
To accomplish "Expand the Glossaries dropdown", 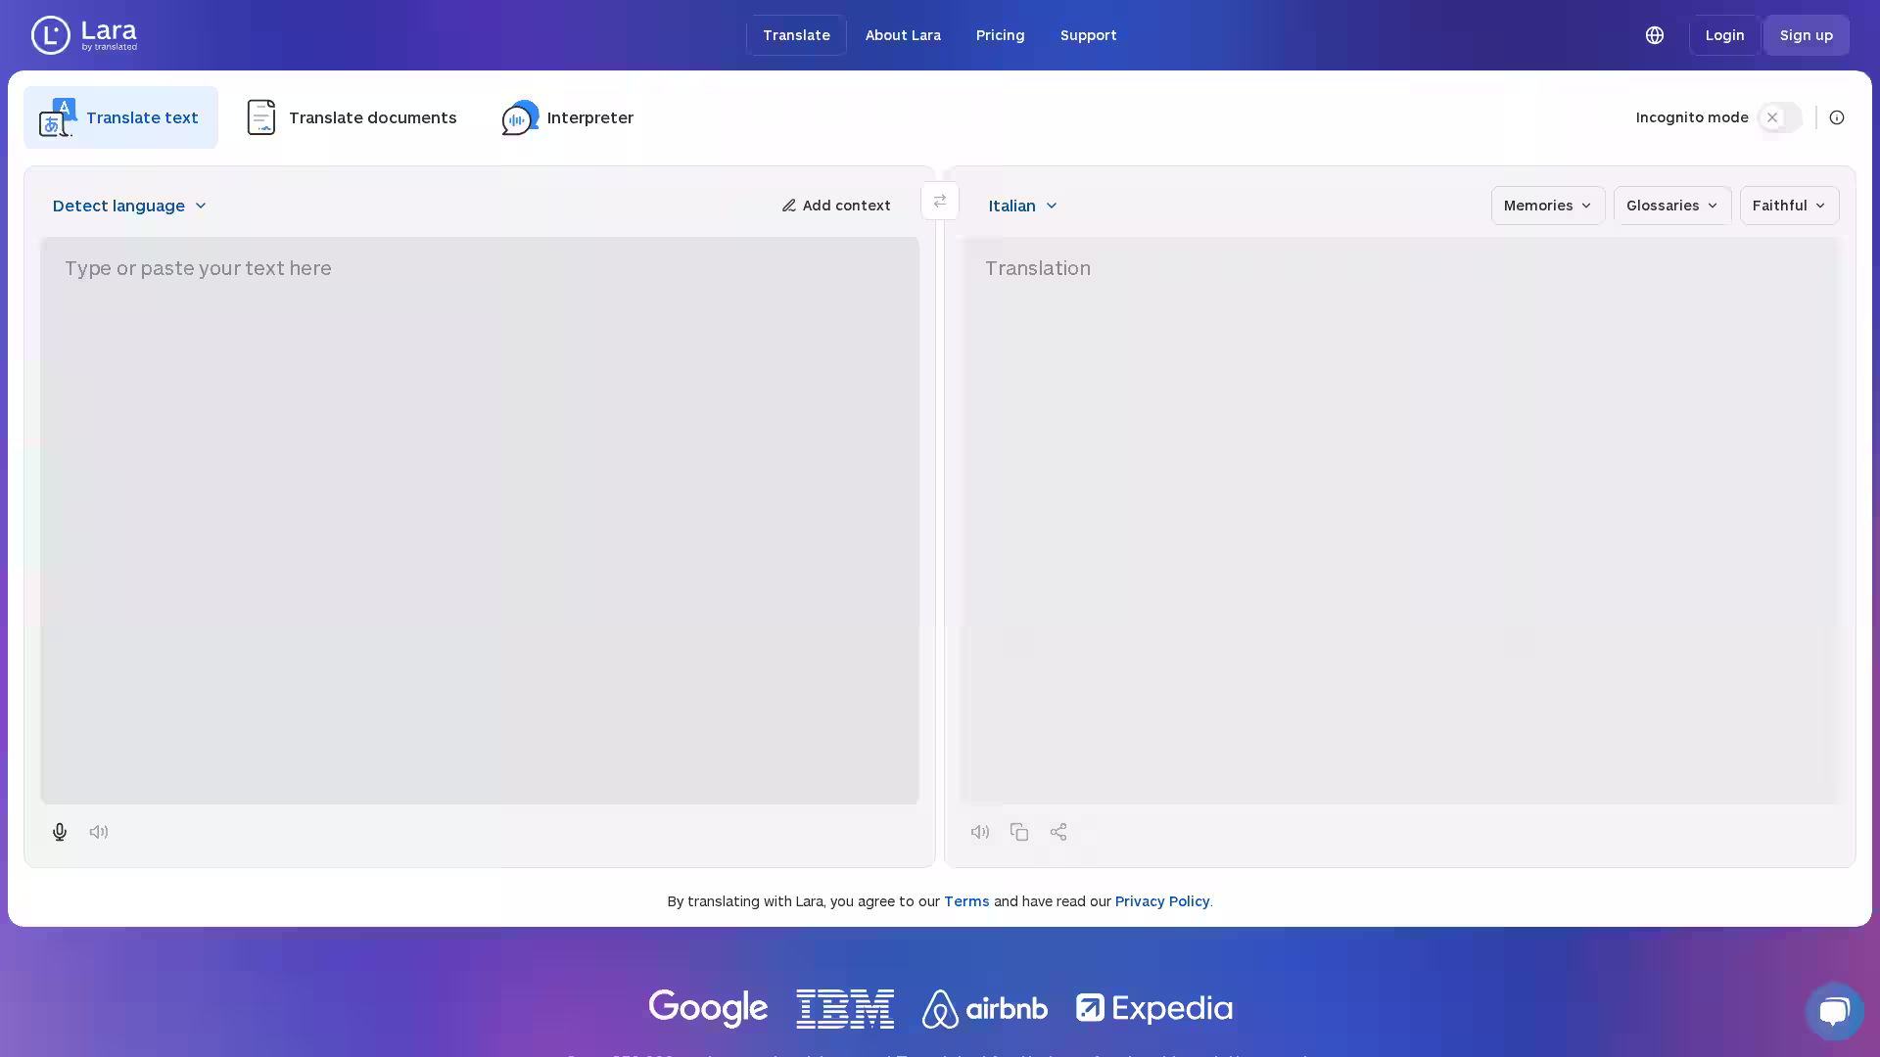I will [1671, 206].
